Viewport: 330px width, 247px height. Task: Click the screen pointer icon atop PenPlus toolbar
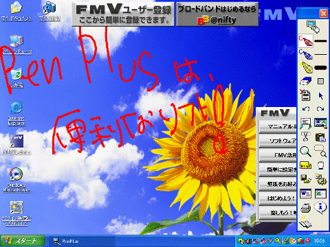pyautogui.click(x=313, y=26)
